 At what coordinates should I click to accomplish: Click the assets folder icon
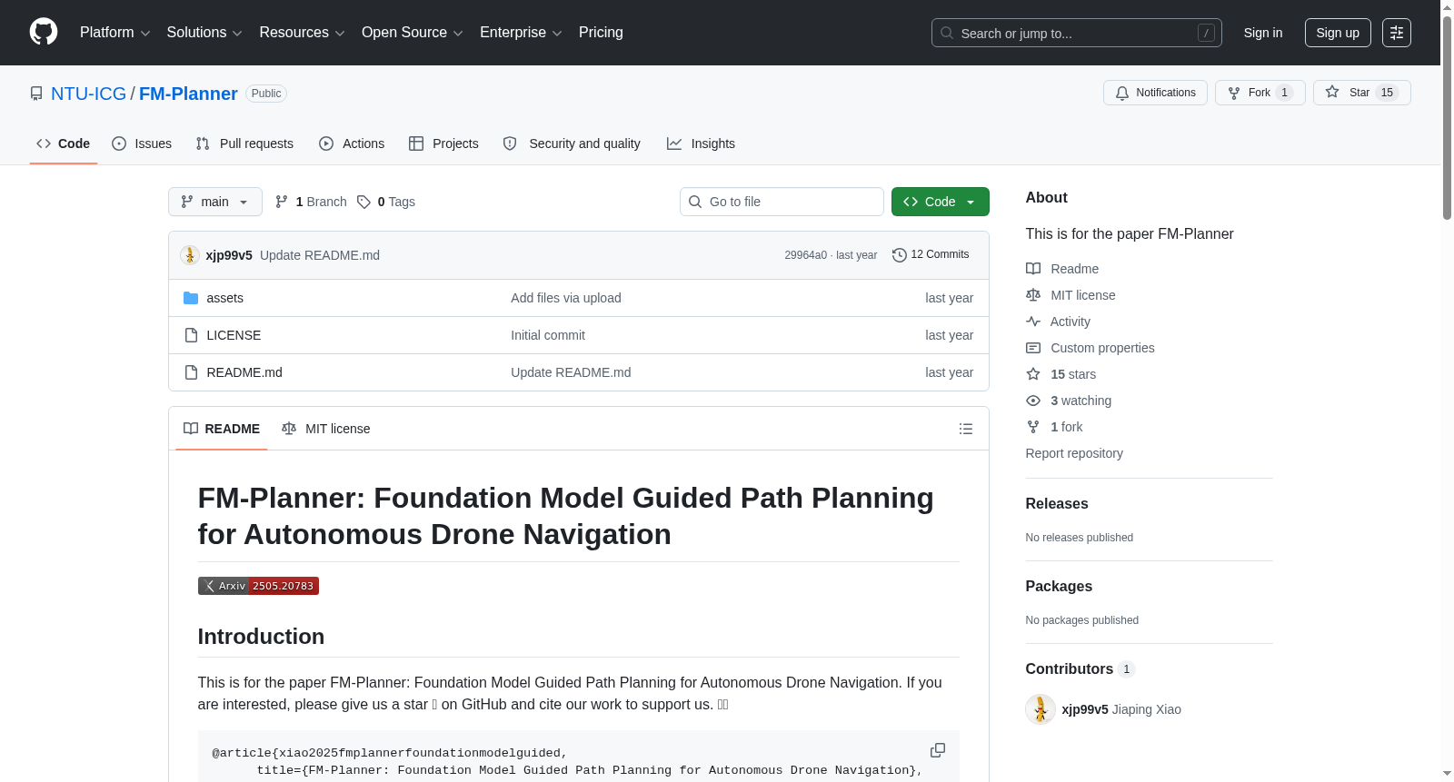[x=191, y=298]
